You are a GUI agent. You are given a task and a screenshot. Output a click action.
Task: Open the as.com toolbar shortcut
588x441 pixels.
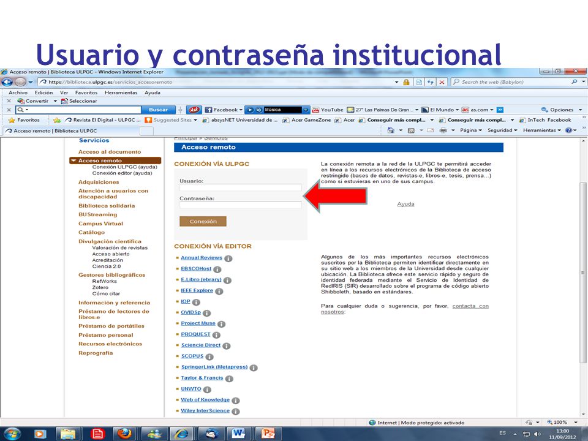click(x=477, y=110)
